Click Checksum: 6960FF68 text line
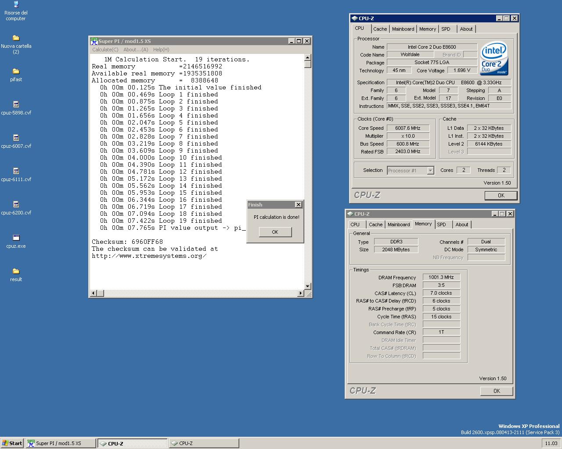 [x=127, y=242]
